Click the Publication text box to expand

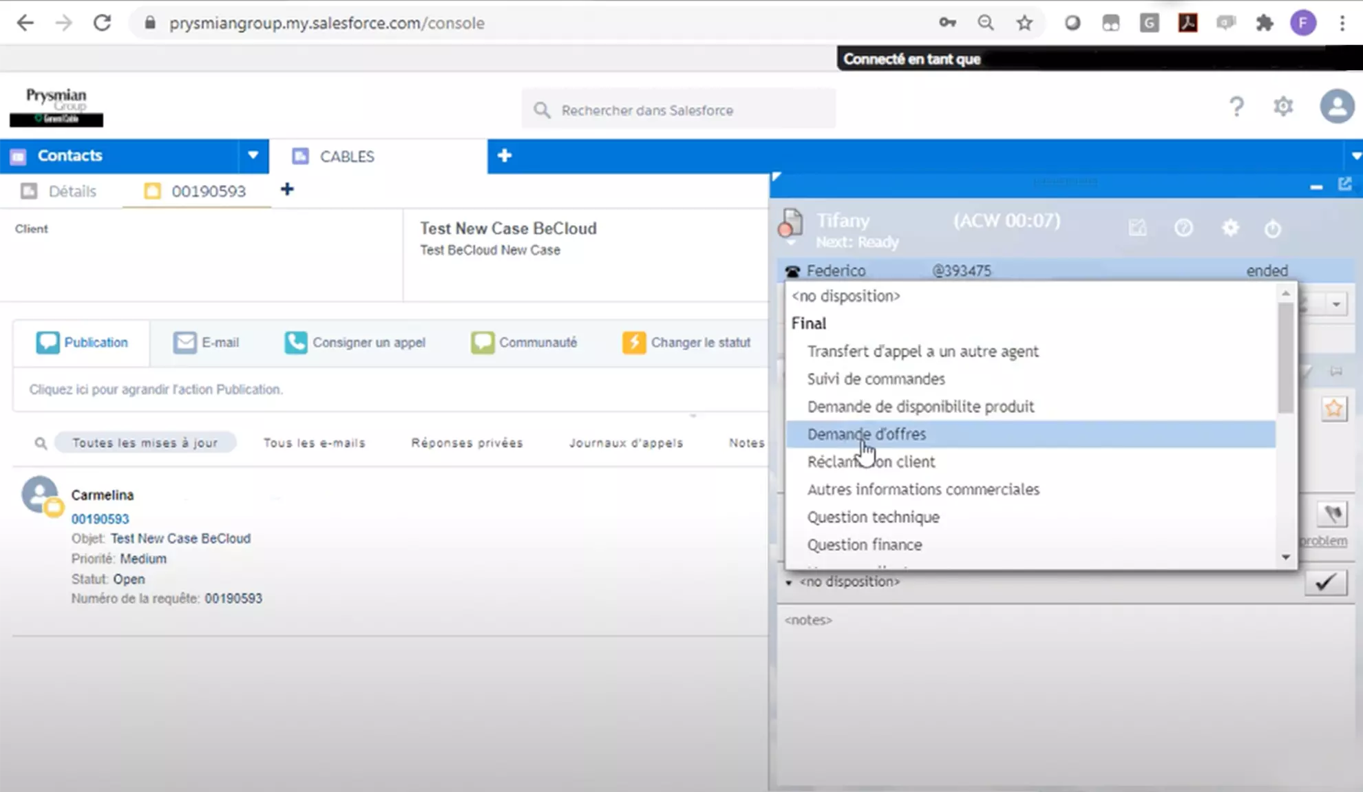pyautogui.click(x=390, y=389)
